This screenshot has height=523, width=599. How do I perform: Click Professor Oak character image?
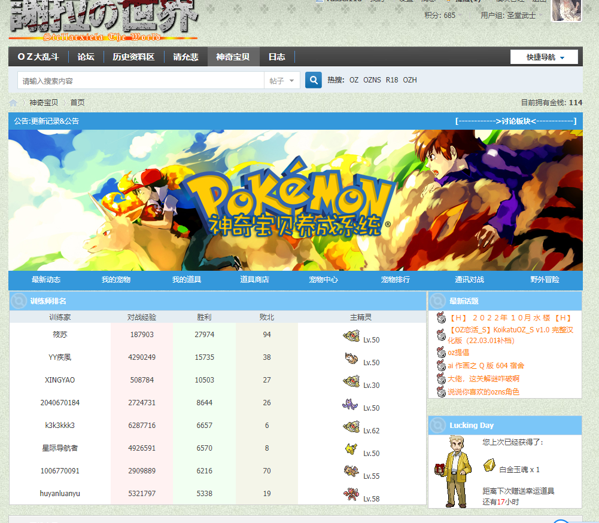(x=454, y=472)
